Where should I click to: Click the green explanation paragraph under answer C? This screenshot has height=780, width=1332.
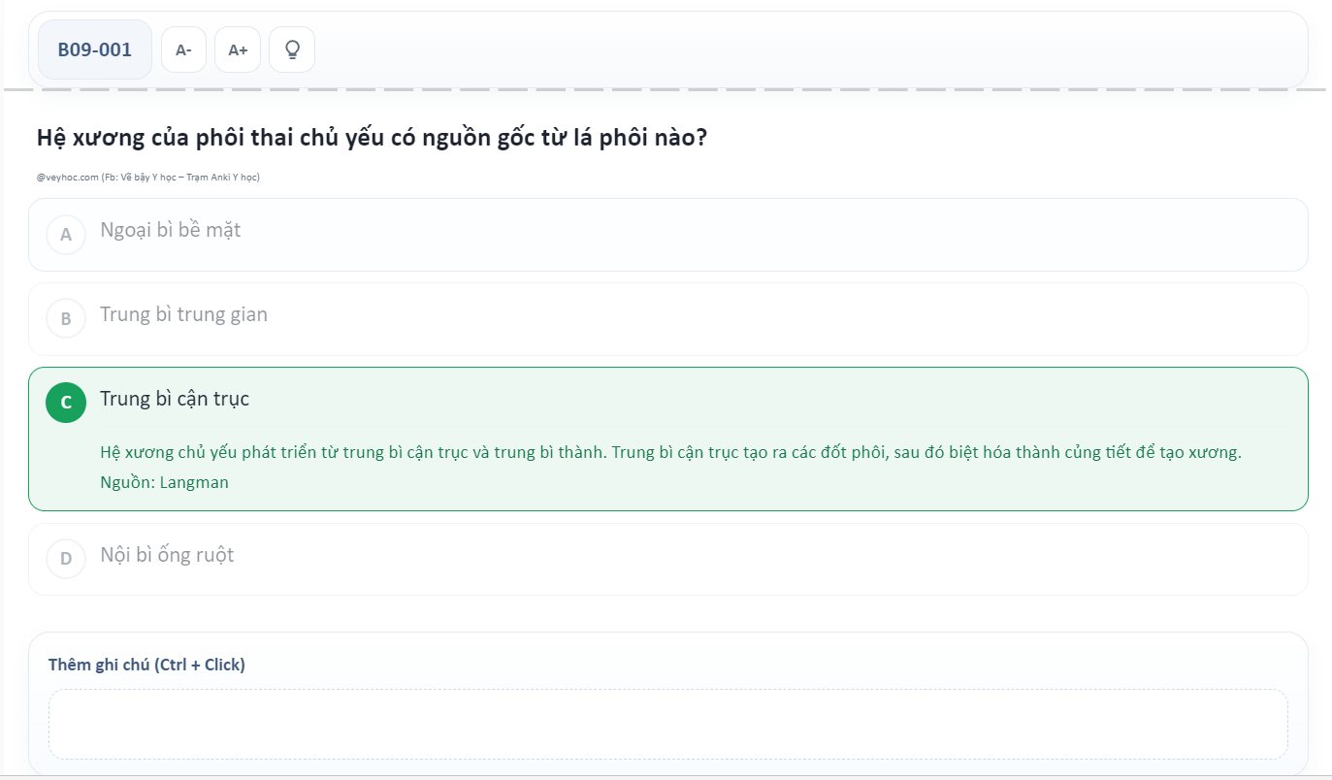pos(669,453)
